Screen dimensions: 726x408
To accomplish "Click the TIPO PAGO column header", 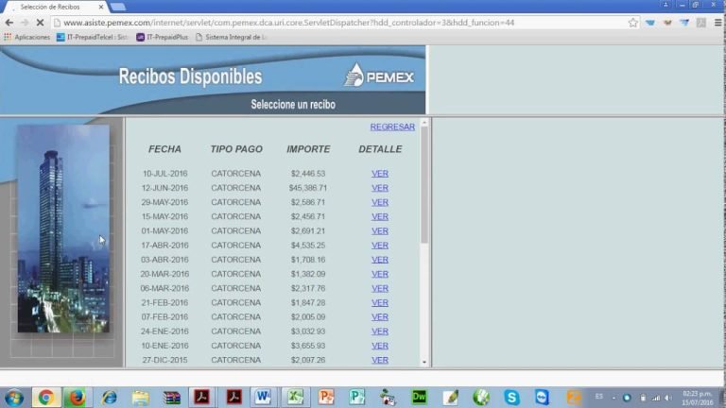I will pyautogui.click(x=236, y=149).
